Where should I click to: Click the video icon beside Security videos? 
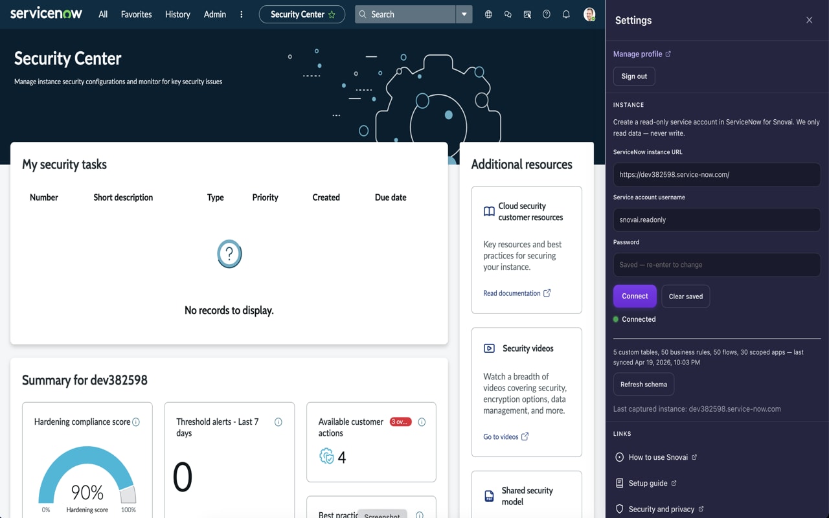(489, 348)
